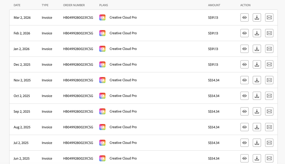Email the Jan 2, 2026 invoice
The image size is (285, 164).
click(x=269, y=49)
